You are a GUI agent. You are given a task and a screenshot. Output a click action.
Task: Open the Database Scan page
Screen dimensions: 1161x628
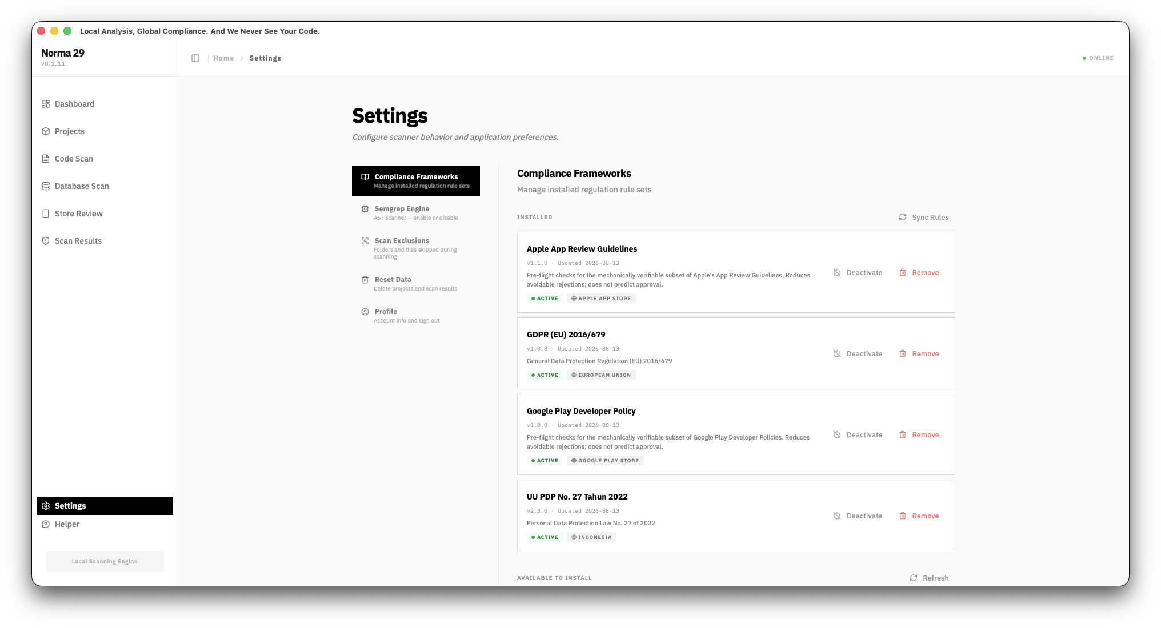(x=105, y=186)
